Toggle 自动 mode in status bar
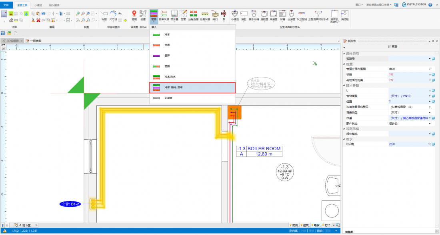440x235 pixels. point(320,231)
